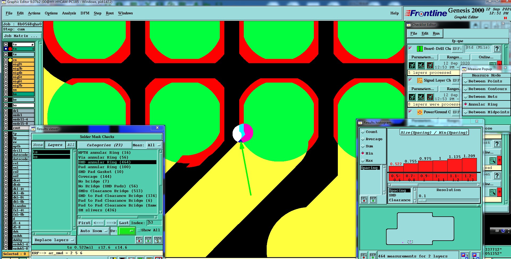Toggle checkbox for layer drl
This screenshot has width=511, height=259.
pos(6,111)
